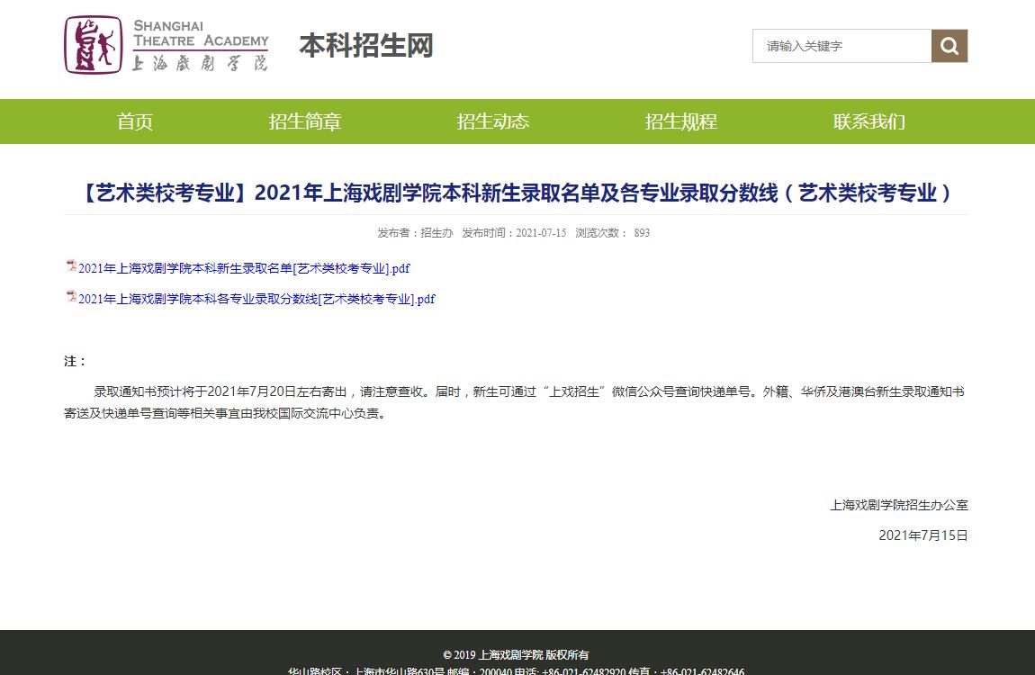Click the footer copyright 版权所有 text
This screenshot has width=1035, height=675.
tap(516, 654)
